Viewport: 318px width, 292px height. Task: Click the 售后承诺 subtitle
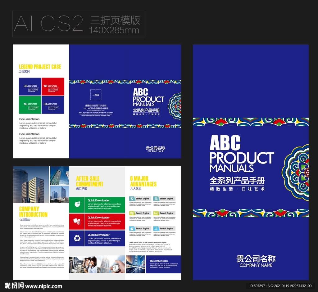tap(82, 189)
